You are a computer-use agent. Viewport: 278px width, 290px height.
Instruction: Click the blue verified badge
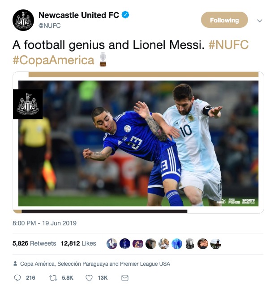coord(125,15)
